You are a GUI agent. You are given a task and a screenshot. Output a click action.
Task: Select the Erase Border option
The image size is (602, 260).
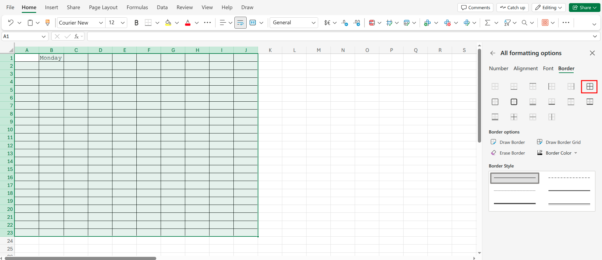[508, 153]
